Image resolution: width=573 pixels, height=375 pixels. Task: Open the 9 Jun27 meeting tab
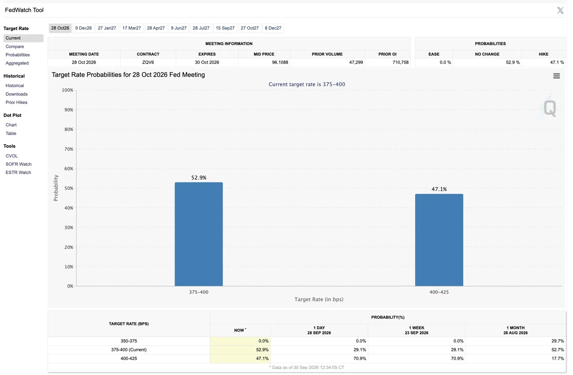(179, 28)
